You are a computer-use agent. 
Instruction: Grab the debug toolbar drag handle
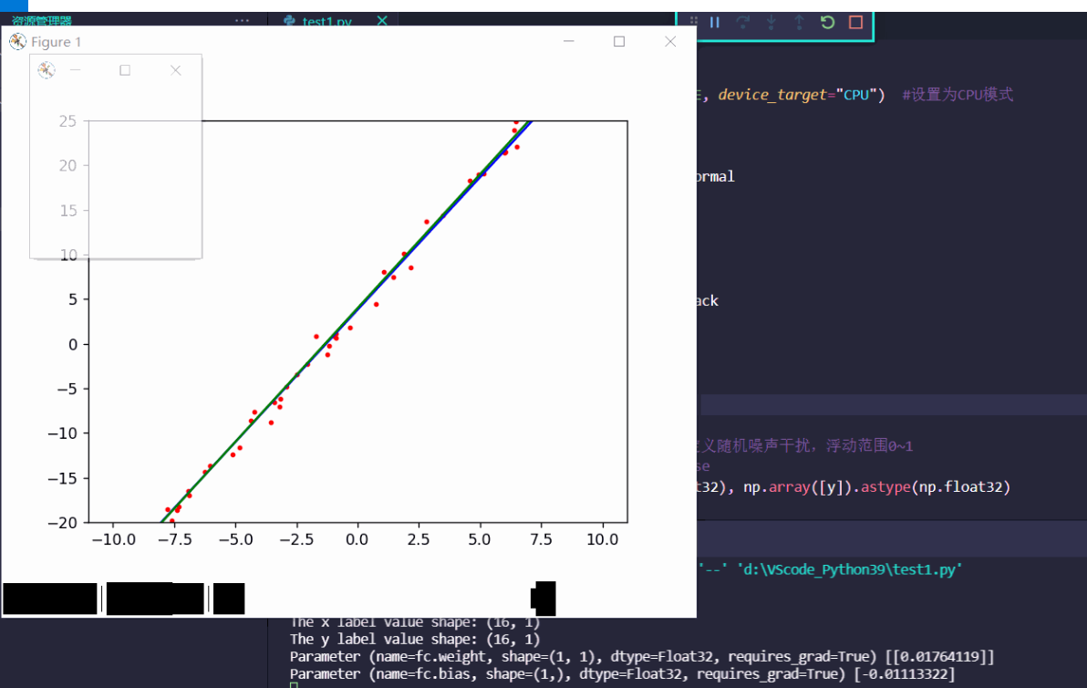(x=693, y=22)
